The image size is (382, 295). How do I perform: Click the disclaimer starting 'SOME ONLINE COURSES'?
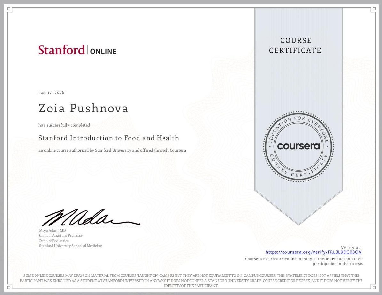(x=191, y=281)
